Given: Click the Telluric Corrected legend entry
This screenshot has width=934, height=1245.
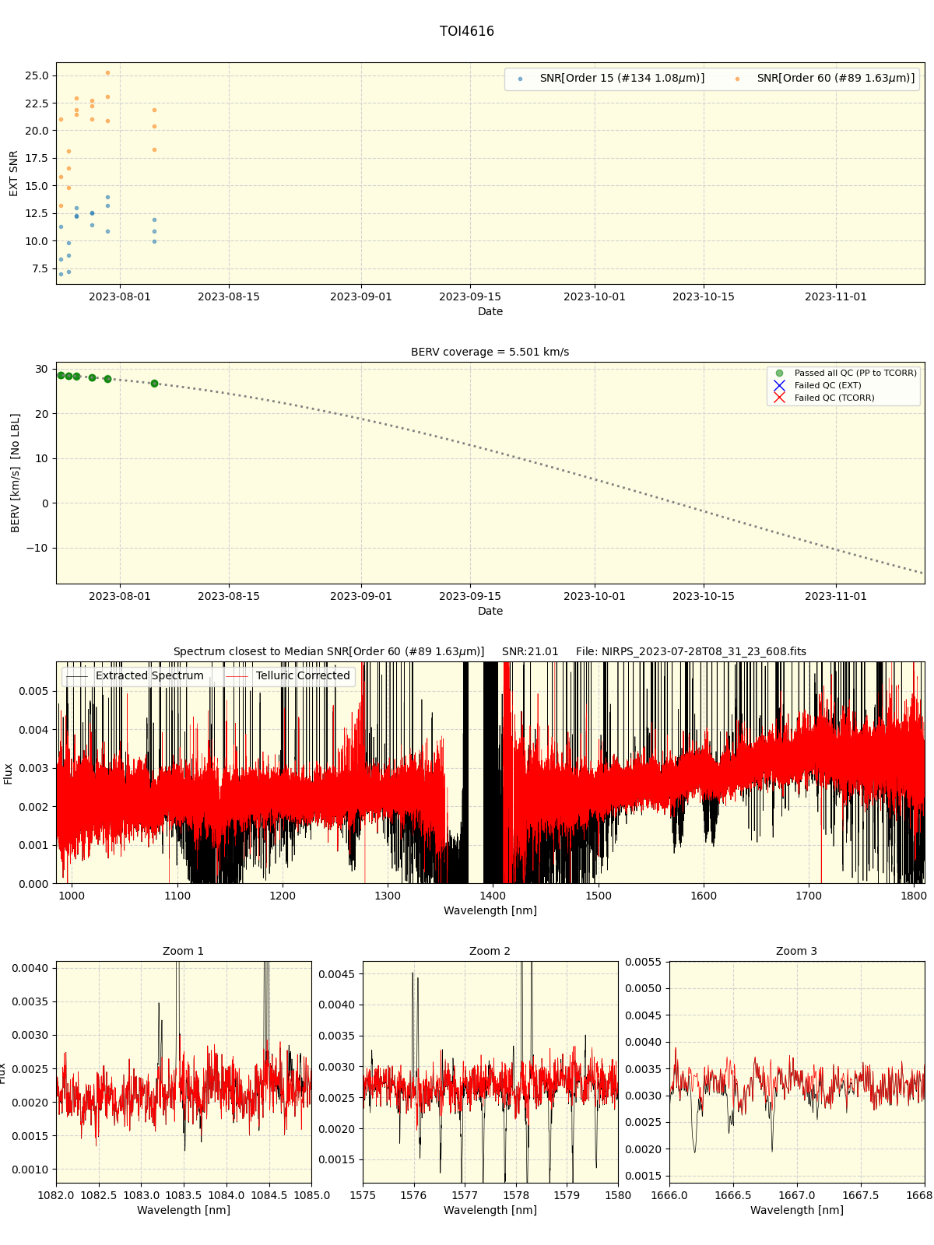Looking at the screenshot, I should point(289,676).
